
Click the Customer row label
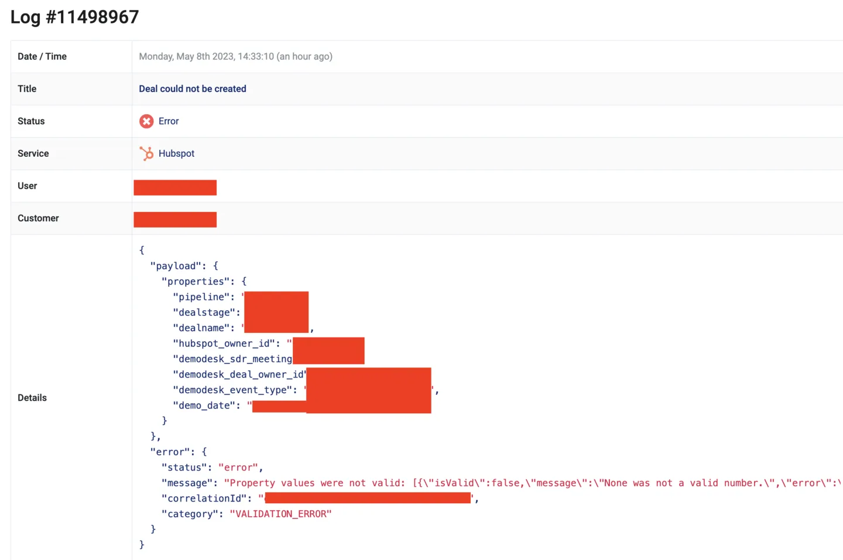38,218
